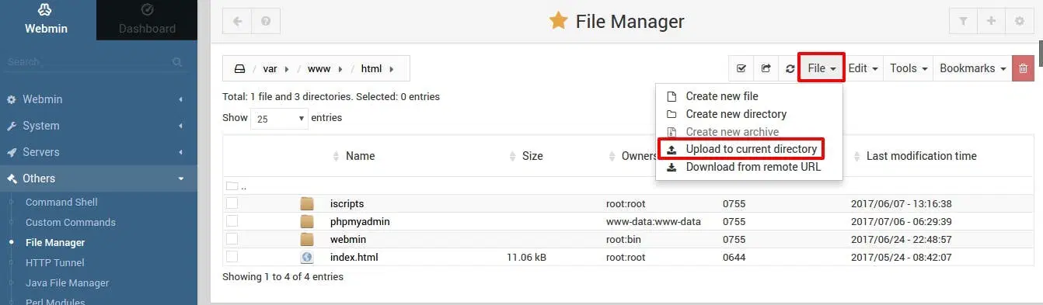
Task: Click the filter funnel icon
Action: click(964, 21)
